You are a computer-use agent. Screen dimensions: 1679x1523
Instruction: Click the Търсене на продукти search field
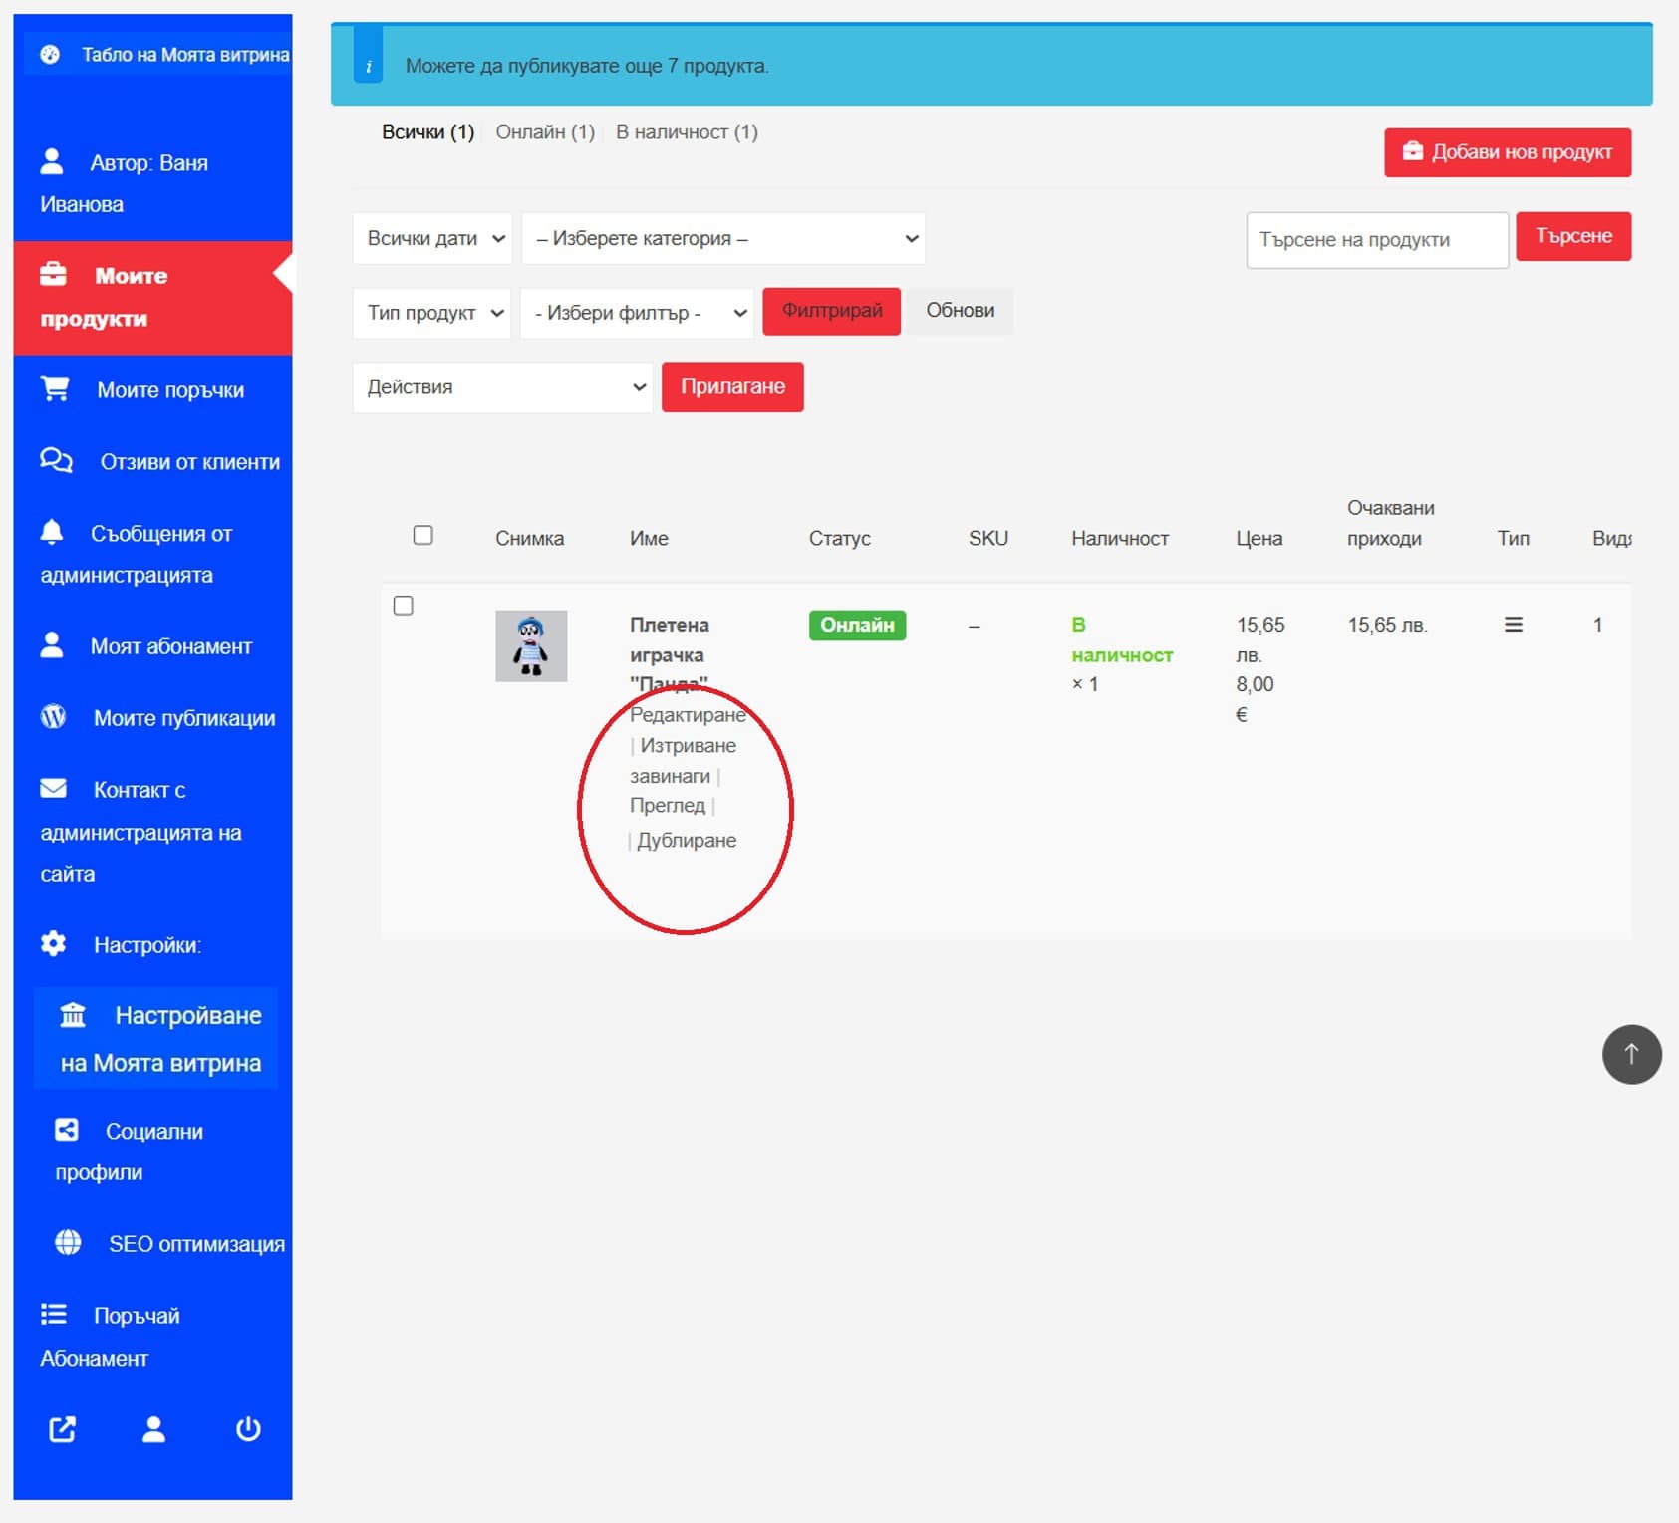click(x=1376, y=240)
